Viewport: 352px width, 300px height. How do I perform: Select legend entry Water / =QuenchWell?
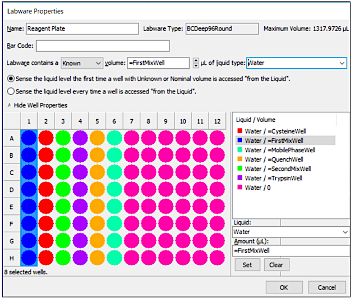coord(270,159)
